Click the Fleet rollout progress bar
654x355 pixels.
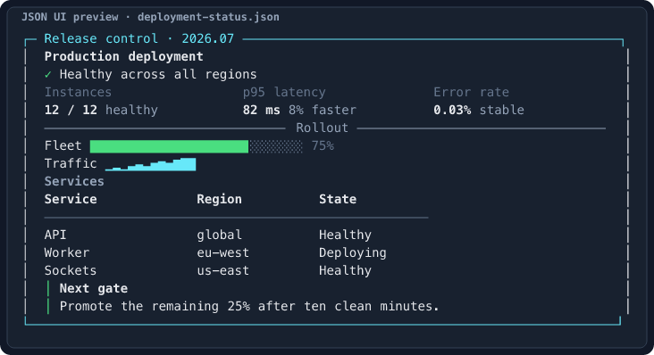[x=196, y=146]
